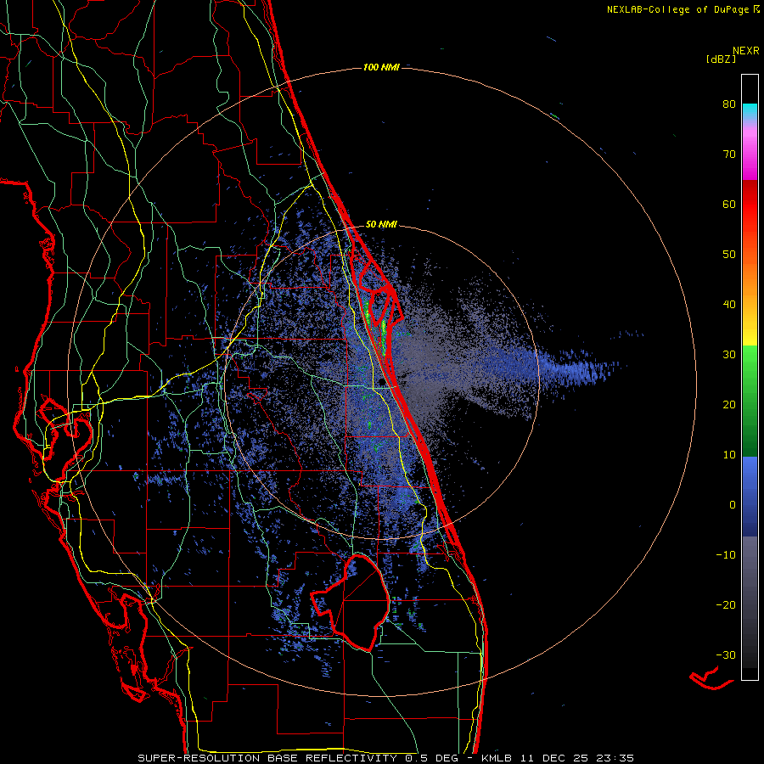
Task: Click the "KMLB" station ID in the caption
Action: [497, 758]
